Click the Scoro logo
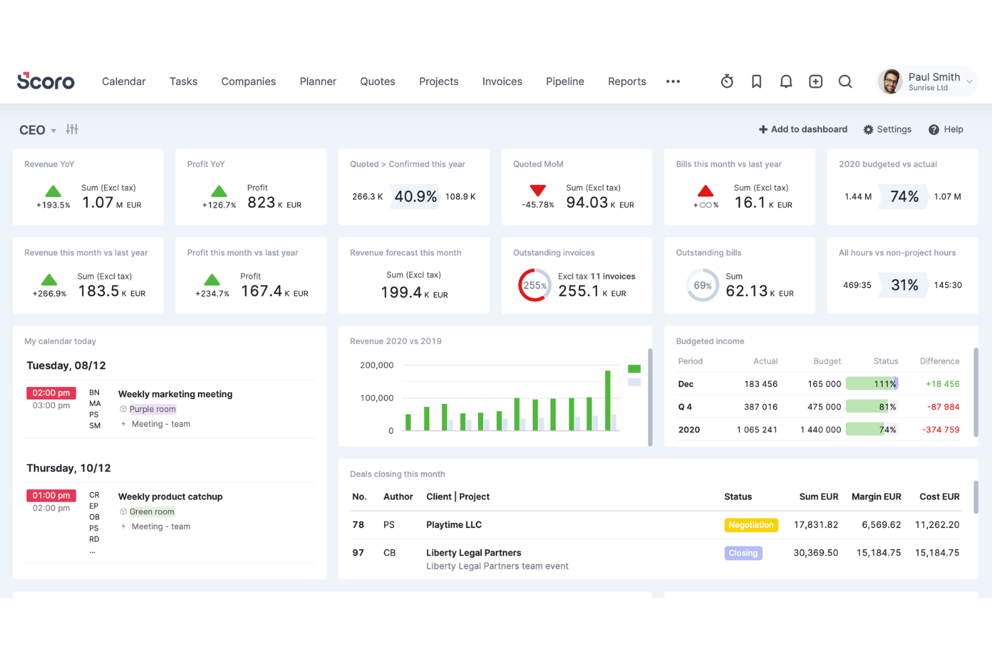Screen dimensions: 992x661 (x=46, y=81)
